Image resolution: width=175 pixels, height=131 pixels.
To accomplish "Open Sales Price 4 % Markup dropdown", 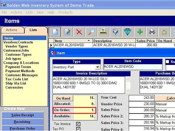I will point(165,129).
